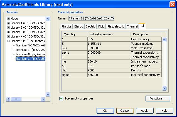Click the Help button
Viewport: 177px width, 117px height.
(x=164, y=111)
